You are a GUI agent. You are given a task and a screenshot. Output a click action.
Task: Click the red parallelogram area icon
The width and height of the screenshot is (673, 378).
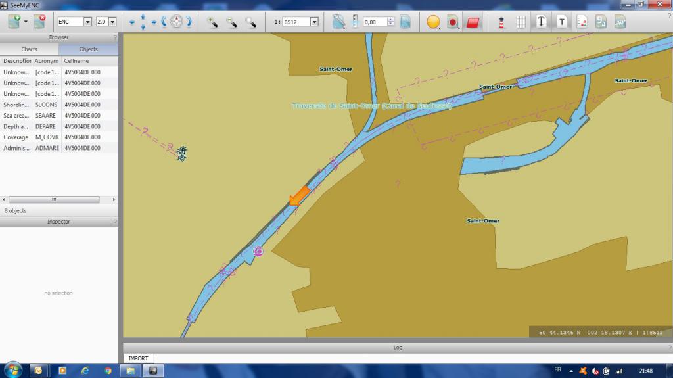(473, 22)
